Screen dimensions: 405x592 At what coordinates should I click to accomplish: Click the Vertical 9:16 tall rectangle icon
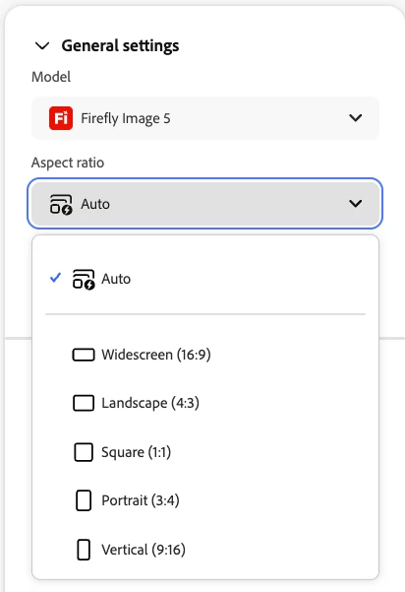tap(84, 550)
